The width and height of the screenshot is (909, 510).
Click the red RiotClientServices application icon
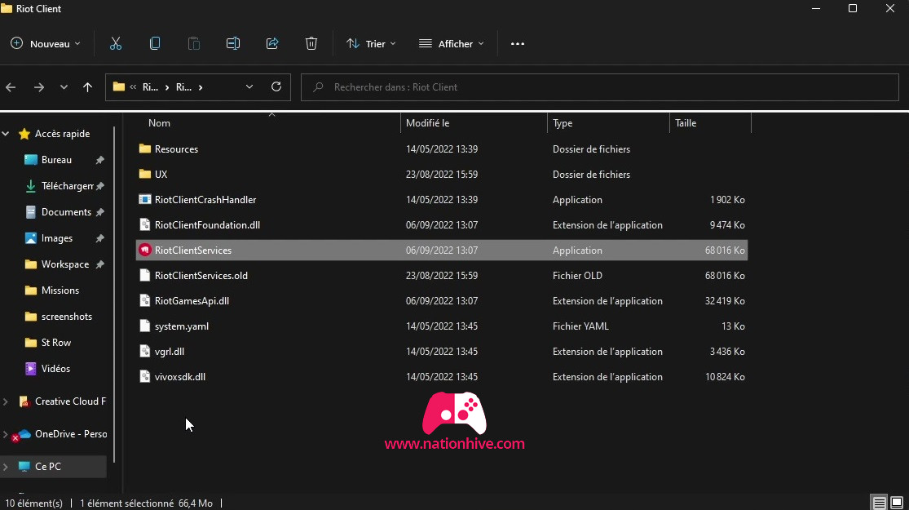click(145, 250)
